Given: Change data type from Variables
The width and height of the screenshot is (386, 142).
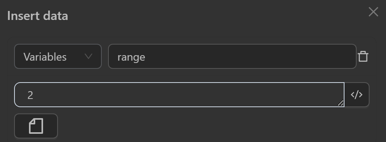Looking at the screenshot, I should click(58, 56).
